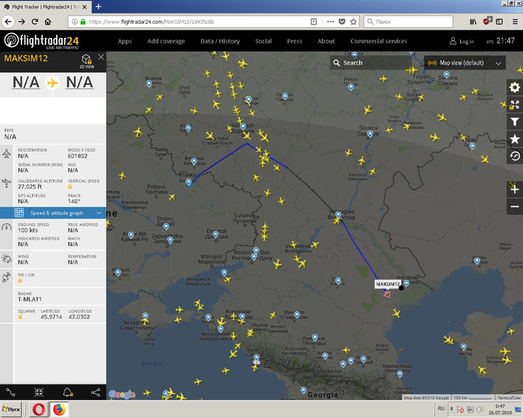
Task: Click the locked FIR / UIR icon
Action: pyautogui.click(x=20, y=281)
